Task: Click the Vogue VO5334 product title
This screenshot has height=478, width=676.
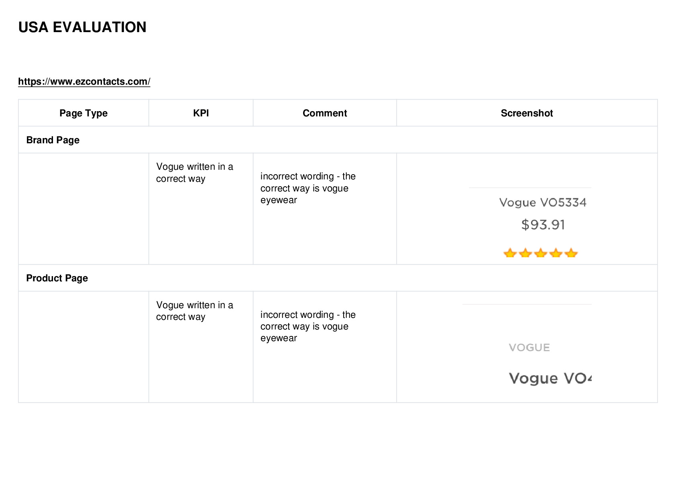Action: (x=543, y=202)
